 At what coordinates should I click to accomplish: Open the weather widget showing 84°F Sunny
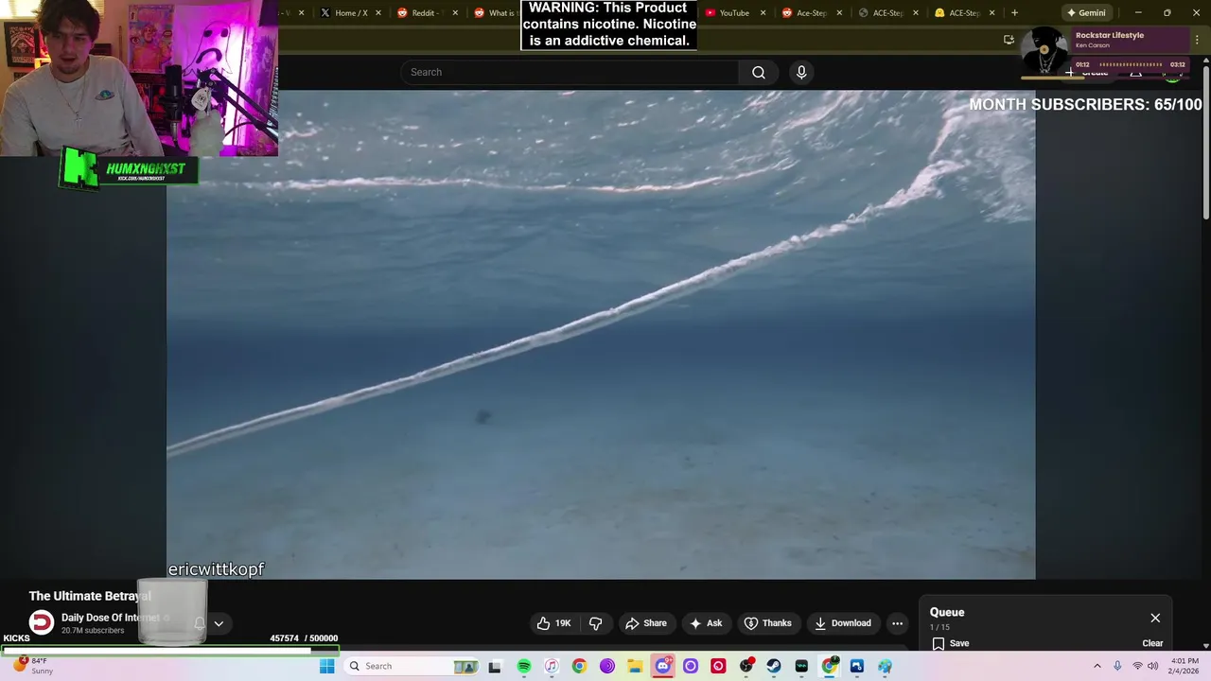pyautogui.click(x=33, y=666)
